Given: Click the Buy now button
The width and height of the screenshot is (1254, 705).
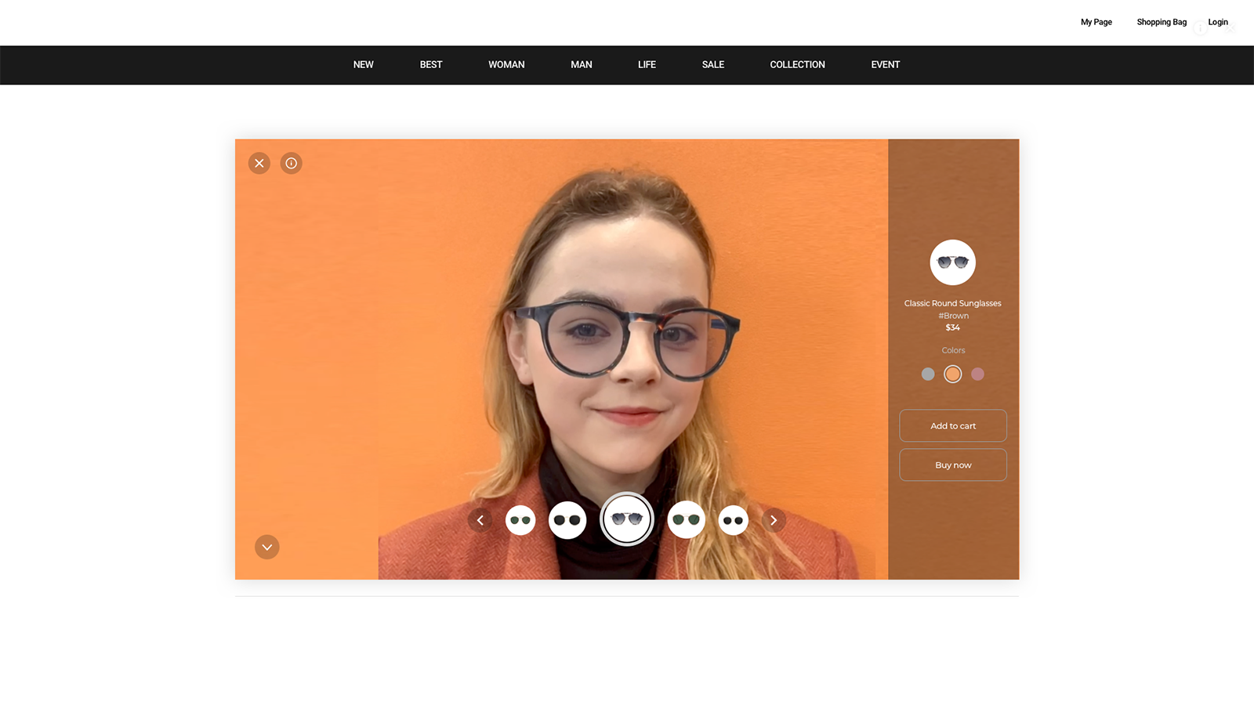Looking at the screenshot, I should coord(953,465).
